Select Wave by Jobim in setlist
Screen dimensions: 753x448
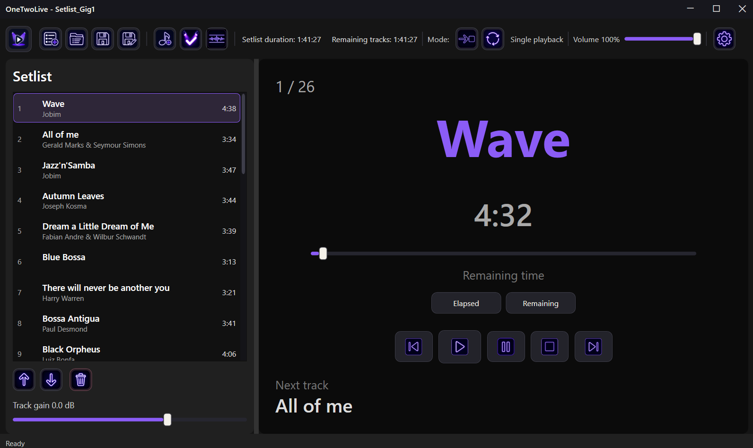pos(127,108)
